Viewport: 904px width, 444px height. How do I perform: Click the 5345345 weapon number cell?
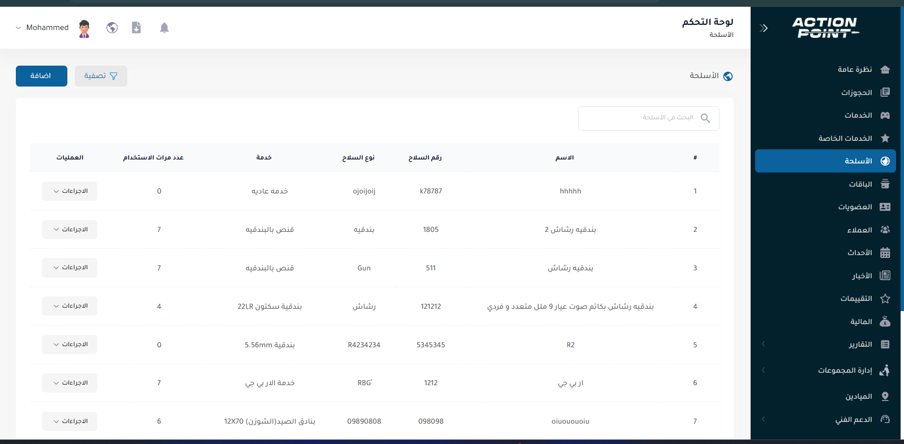pyautogui.click(x=431, y=345)
